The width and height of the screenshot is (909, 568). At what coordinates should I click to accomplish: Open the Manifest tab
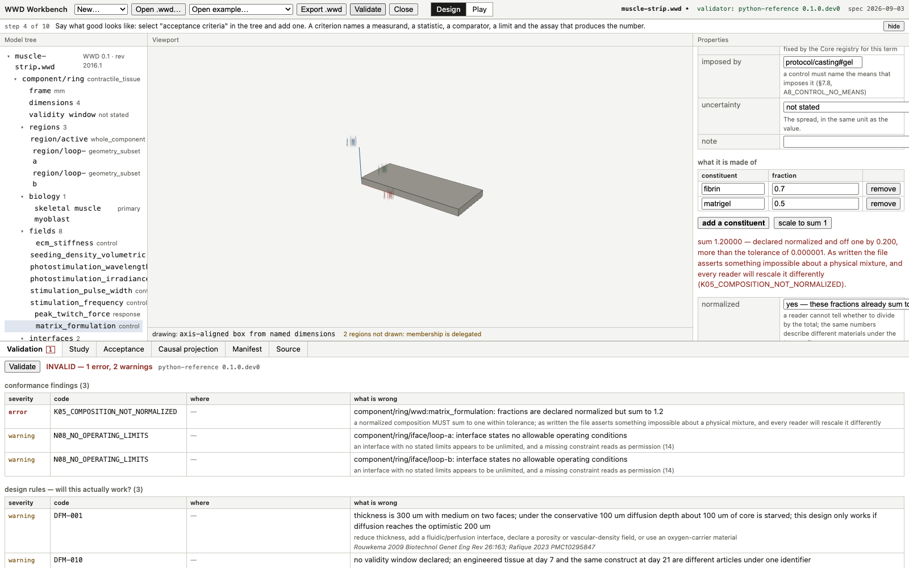coord(247,349)
